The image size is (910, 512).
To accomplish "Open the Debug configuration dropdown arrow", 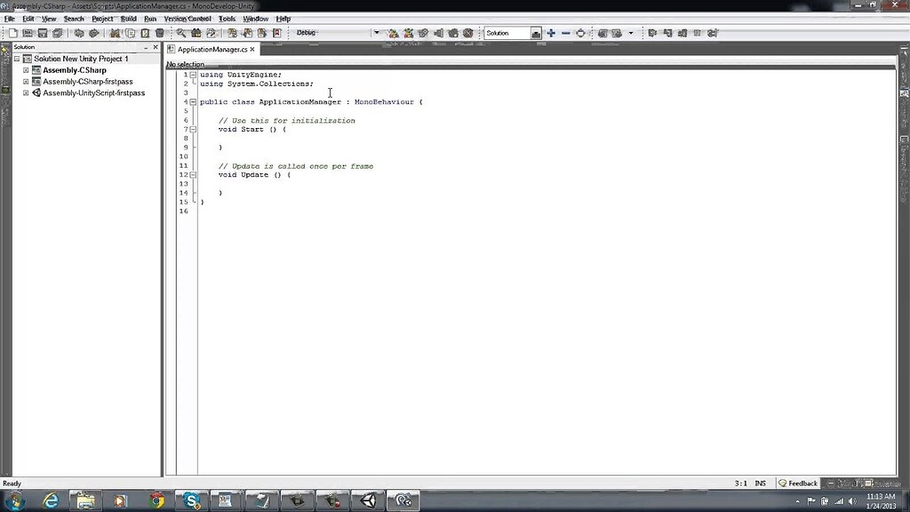I will pyautogui.click(x=377, y=33).
